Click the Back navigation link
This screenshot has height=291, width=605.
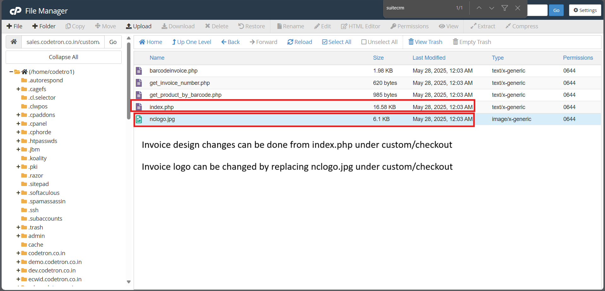click(x=230, y=42)
